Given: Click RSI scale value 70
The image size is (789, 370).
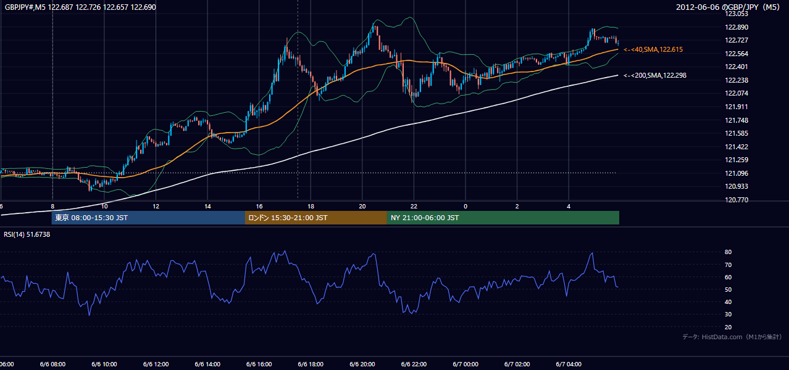Looking at the screenshot, I should (x=728, y=265).
